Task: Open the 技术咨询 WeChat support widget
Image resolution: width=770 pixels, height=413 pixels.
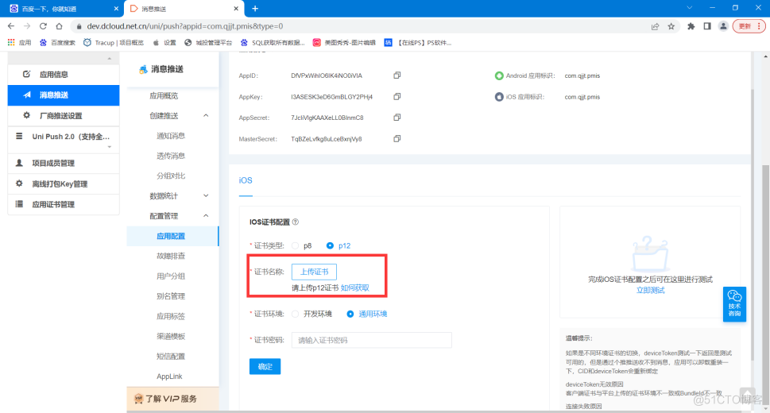Action: coord(734,304)
